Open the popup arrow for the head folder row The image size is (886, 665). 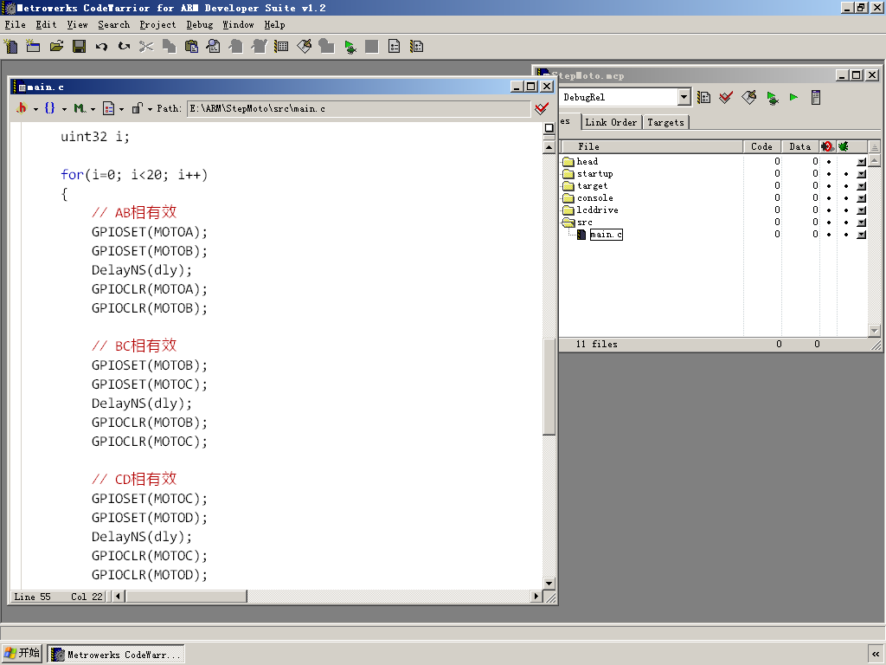click(x=861, y=162)
